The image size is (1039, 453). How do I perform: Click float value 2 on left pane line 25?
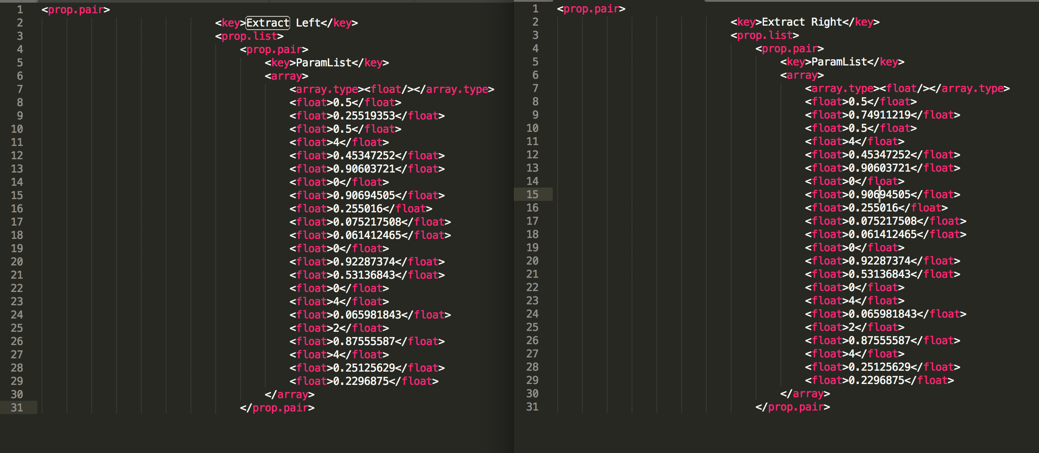(x=336, y=328)
